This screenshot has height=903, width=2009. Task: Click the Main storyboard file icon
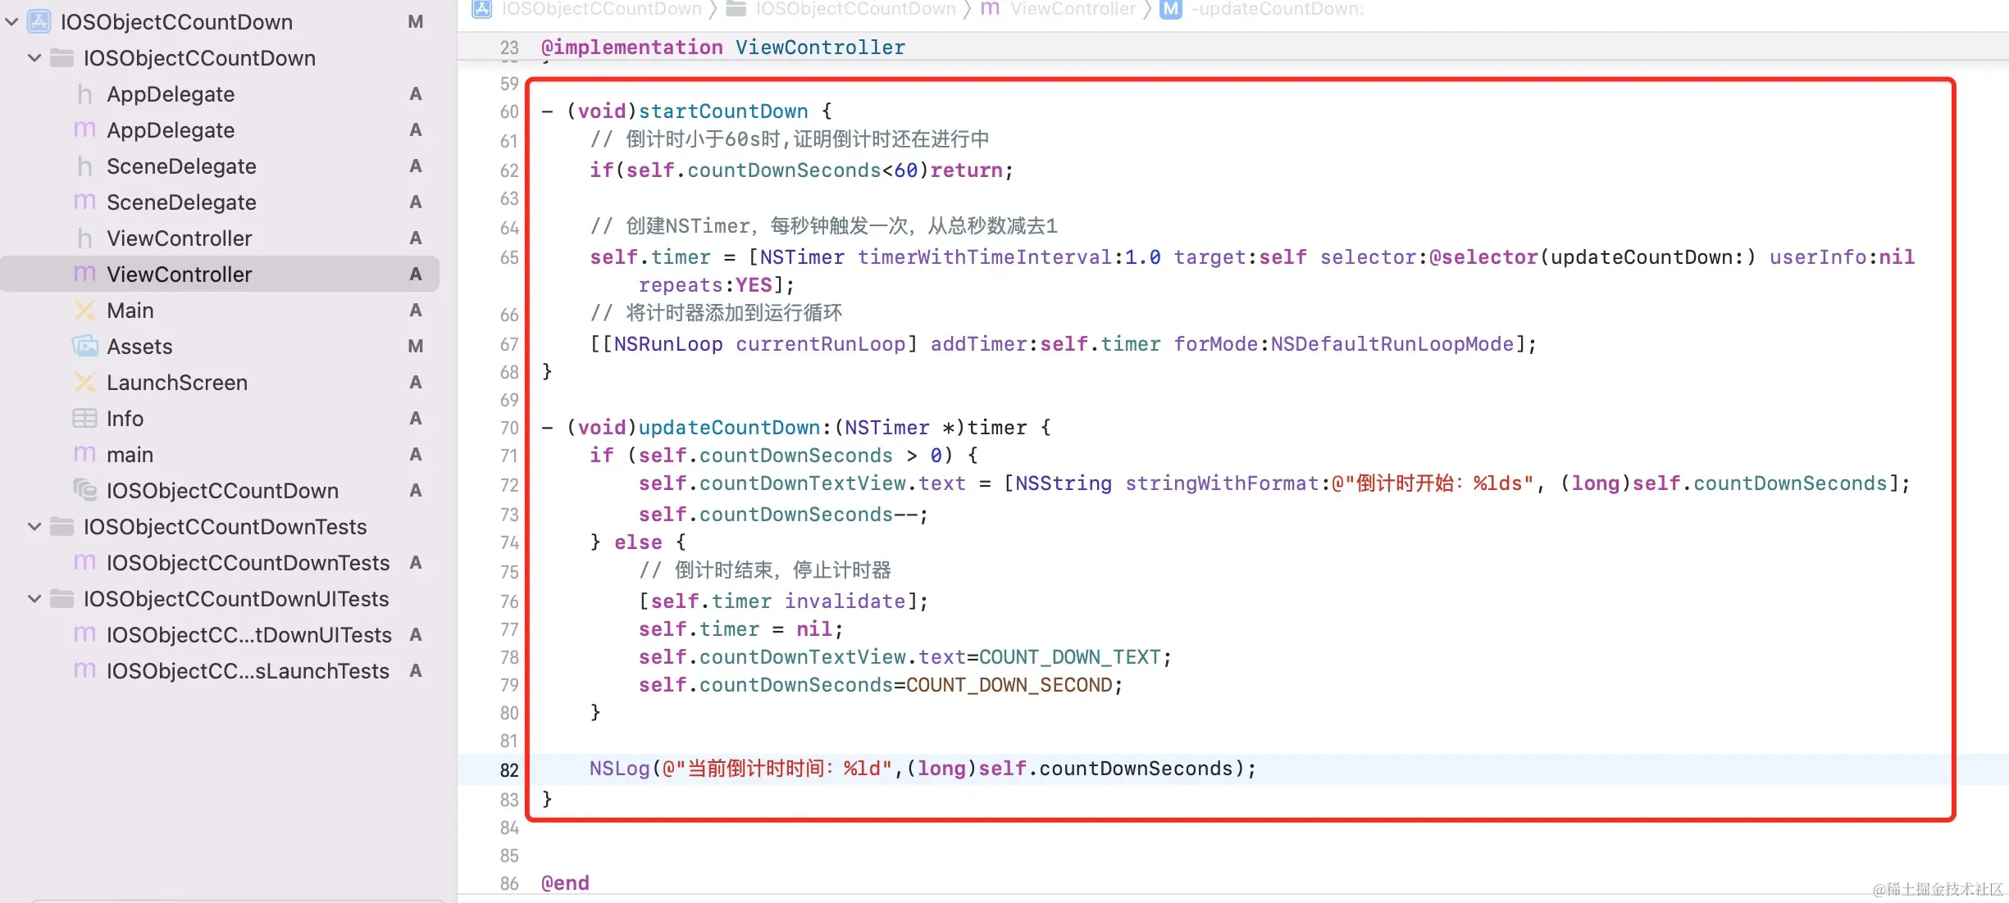(84, 311)
